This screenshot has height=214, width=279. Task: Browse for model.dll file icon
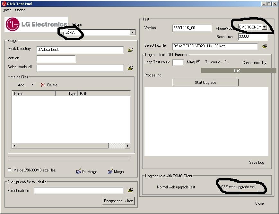pyautogui.click(x=130, y=68)
